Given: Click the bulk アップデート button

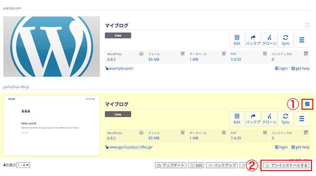Looking at the screenshot, I should 171,166.
